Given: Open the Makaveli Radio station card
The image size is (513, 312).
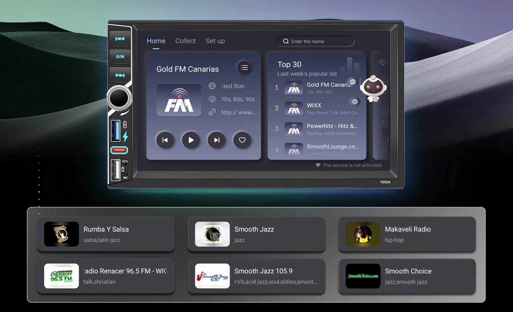Looking at the screenshot, I should pyautogui.click(x=407, y=234).
